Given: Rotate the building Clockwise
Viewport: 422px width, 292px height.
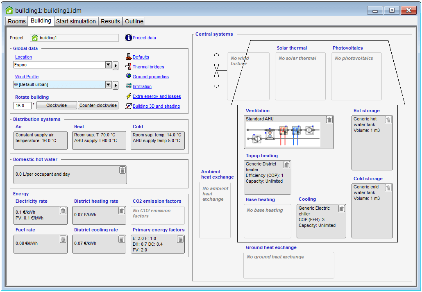Looking at the screenshot, I should pos(57,105).
